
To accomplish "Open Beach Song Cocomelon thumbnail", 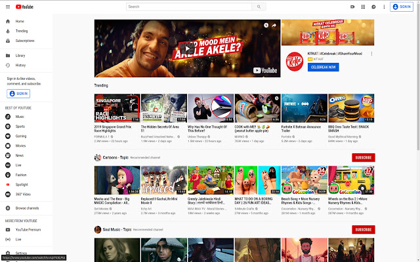I will [304, 180].
